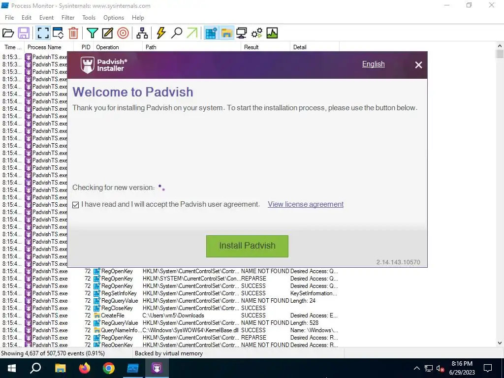Open the Help menu

138,18
